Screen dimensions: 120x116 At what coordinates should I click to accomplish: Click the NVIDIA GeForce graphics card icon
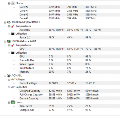[9, 41]
